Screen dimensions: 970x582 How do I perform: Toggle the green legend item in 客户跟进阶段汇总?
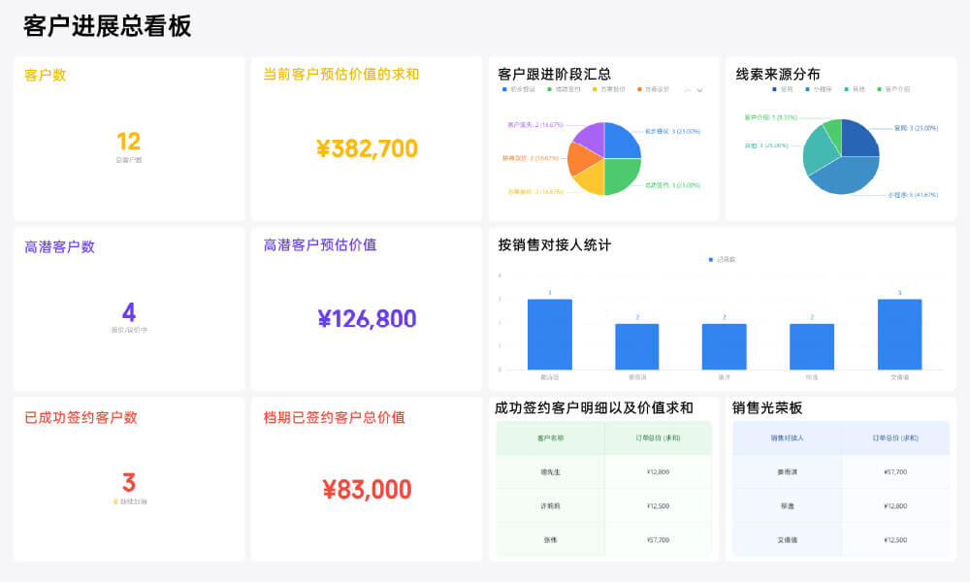coord(564,89)
